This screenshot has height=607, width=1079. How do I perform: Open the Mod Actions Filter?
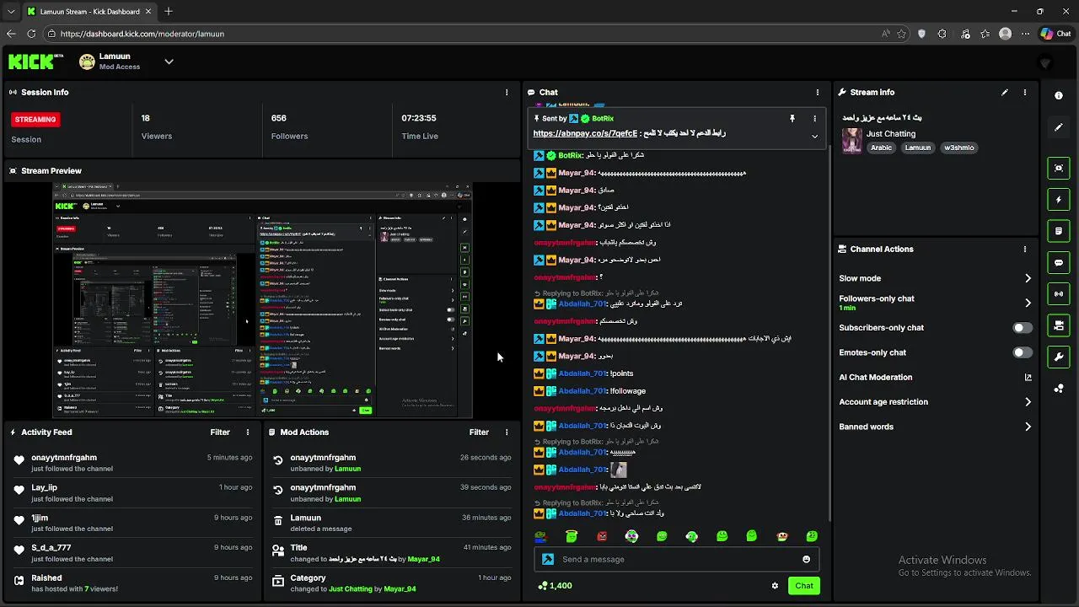click(479, 432)
